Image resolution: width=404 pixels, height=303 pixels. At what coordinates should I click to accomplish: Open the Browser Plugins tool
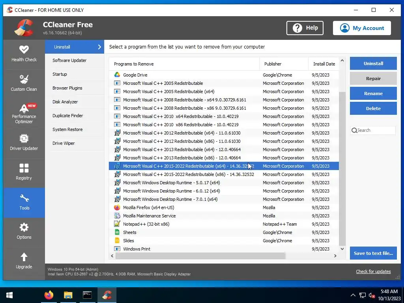coord(75,88)
